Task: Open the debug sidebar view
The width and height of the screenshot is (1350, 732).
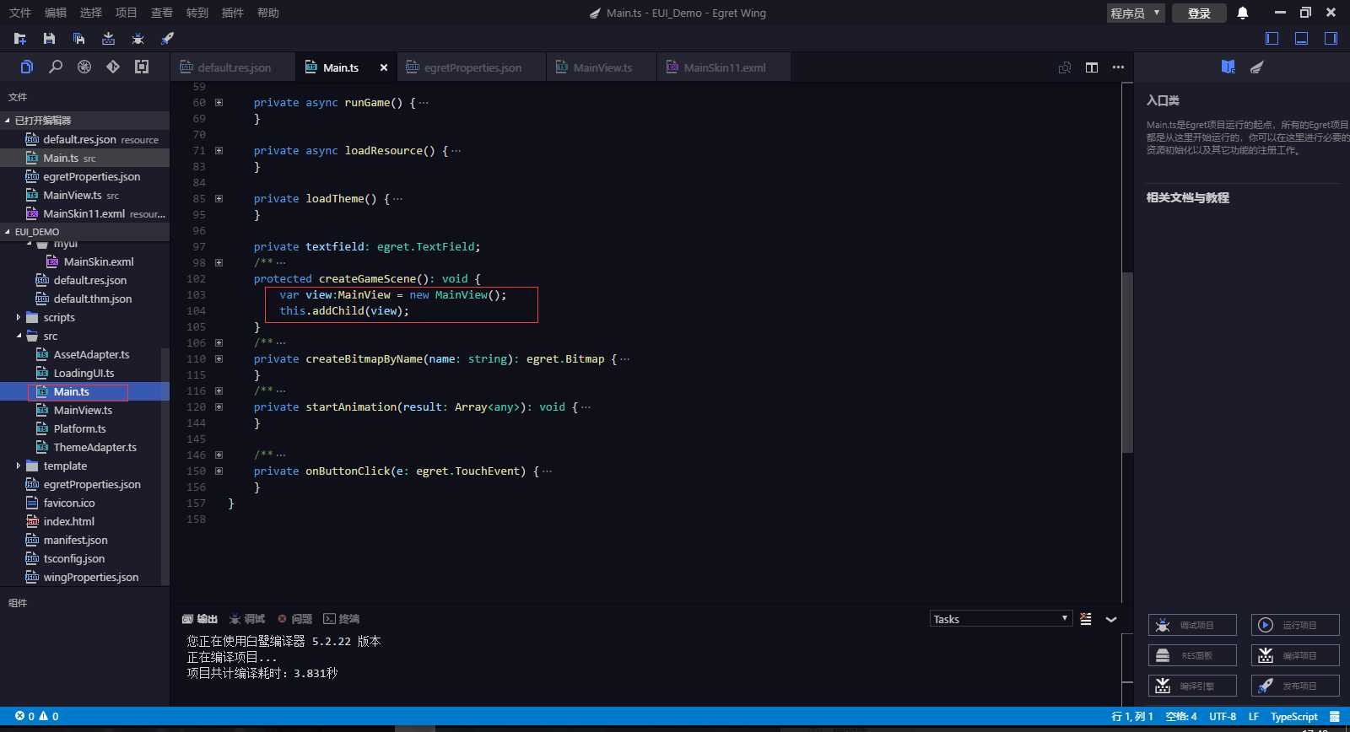Action: click(84, 67)
